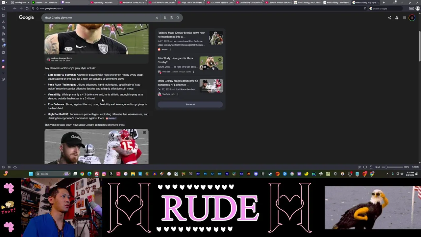Toggle the side panel button

(3, 8)
